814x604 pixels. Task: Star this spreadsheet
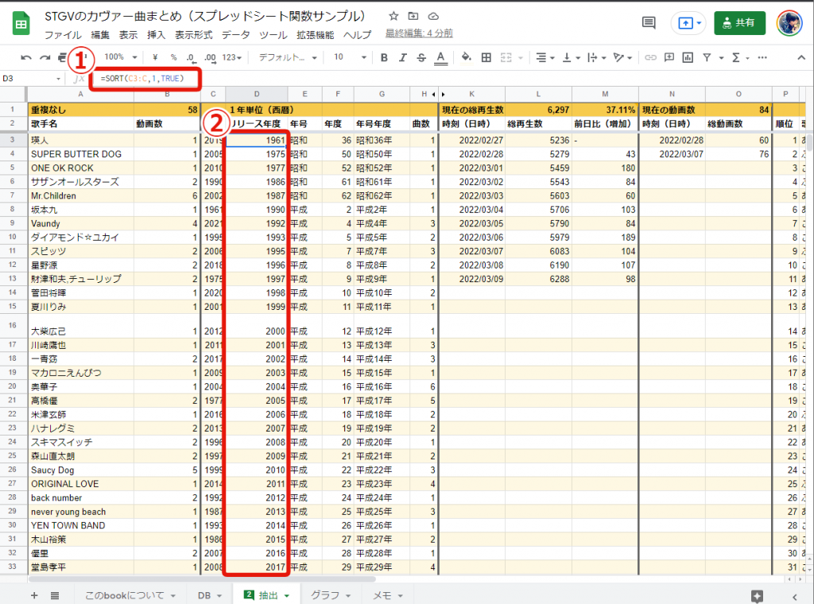pos(394,17)
